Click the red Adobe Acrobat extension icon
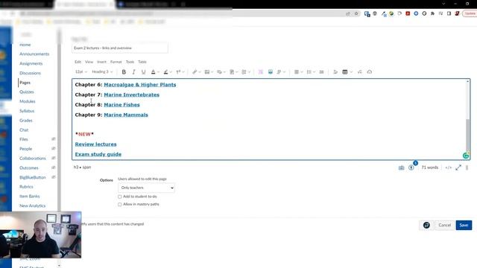 click(408, 13)
